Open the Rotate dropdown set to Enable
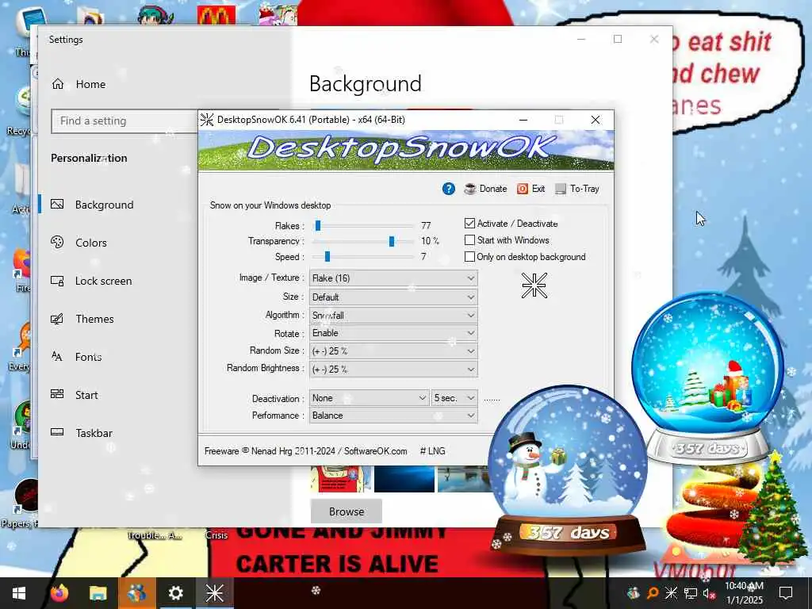Screen dimensions: 812x609 pyautogui.click(x=393, y=333)
